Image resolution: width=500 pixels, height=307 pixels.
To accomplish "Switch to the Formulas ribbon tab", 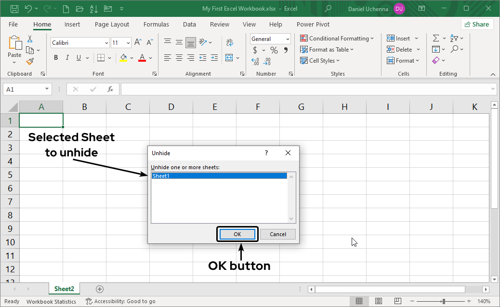I will tap(156, 24).
